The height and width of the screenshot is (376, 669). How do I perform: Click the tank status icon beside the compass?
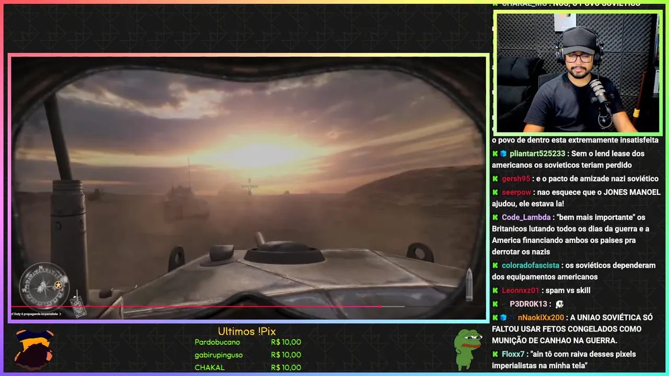(78, 305)
